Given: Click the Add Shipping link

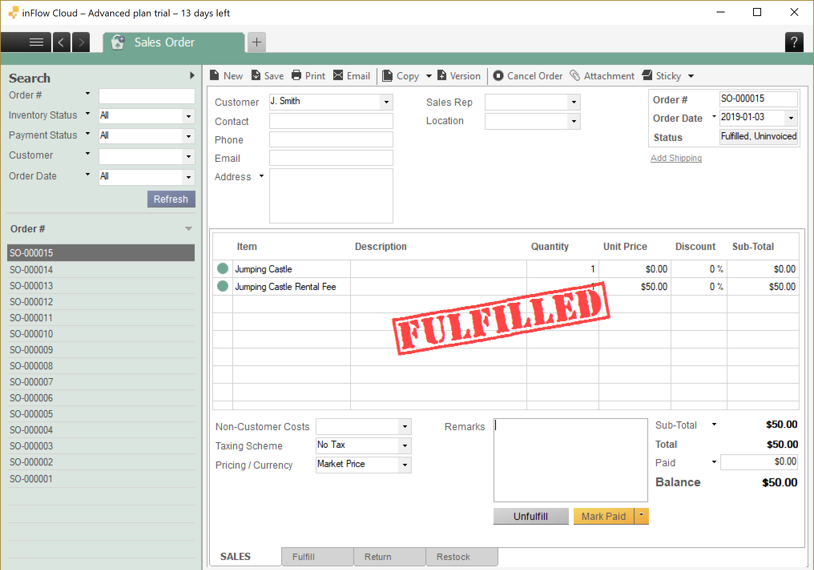Looking at the screenshot, I should (676, 158).
